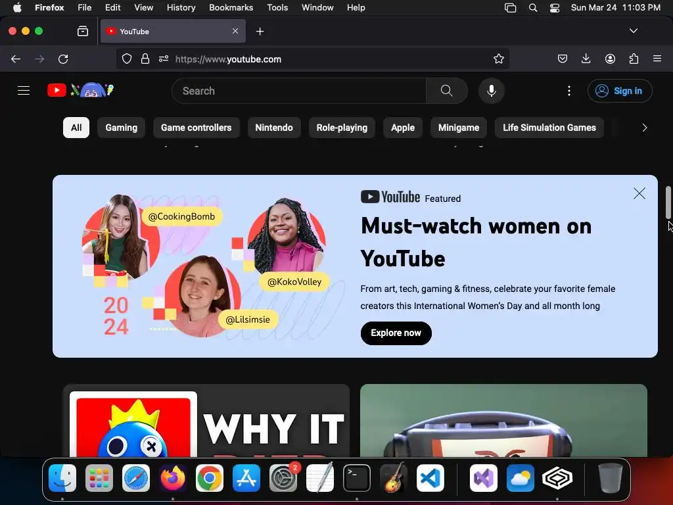Image resolution: width=673 pixels, height=505 pixels.
Task: Open the File menu
Action: [x=84, y=7]
